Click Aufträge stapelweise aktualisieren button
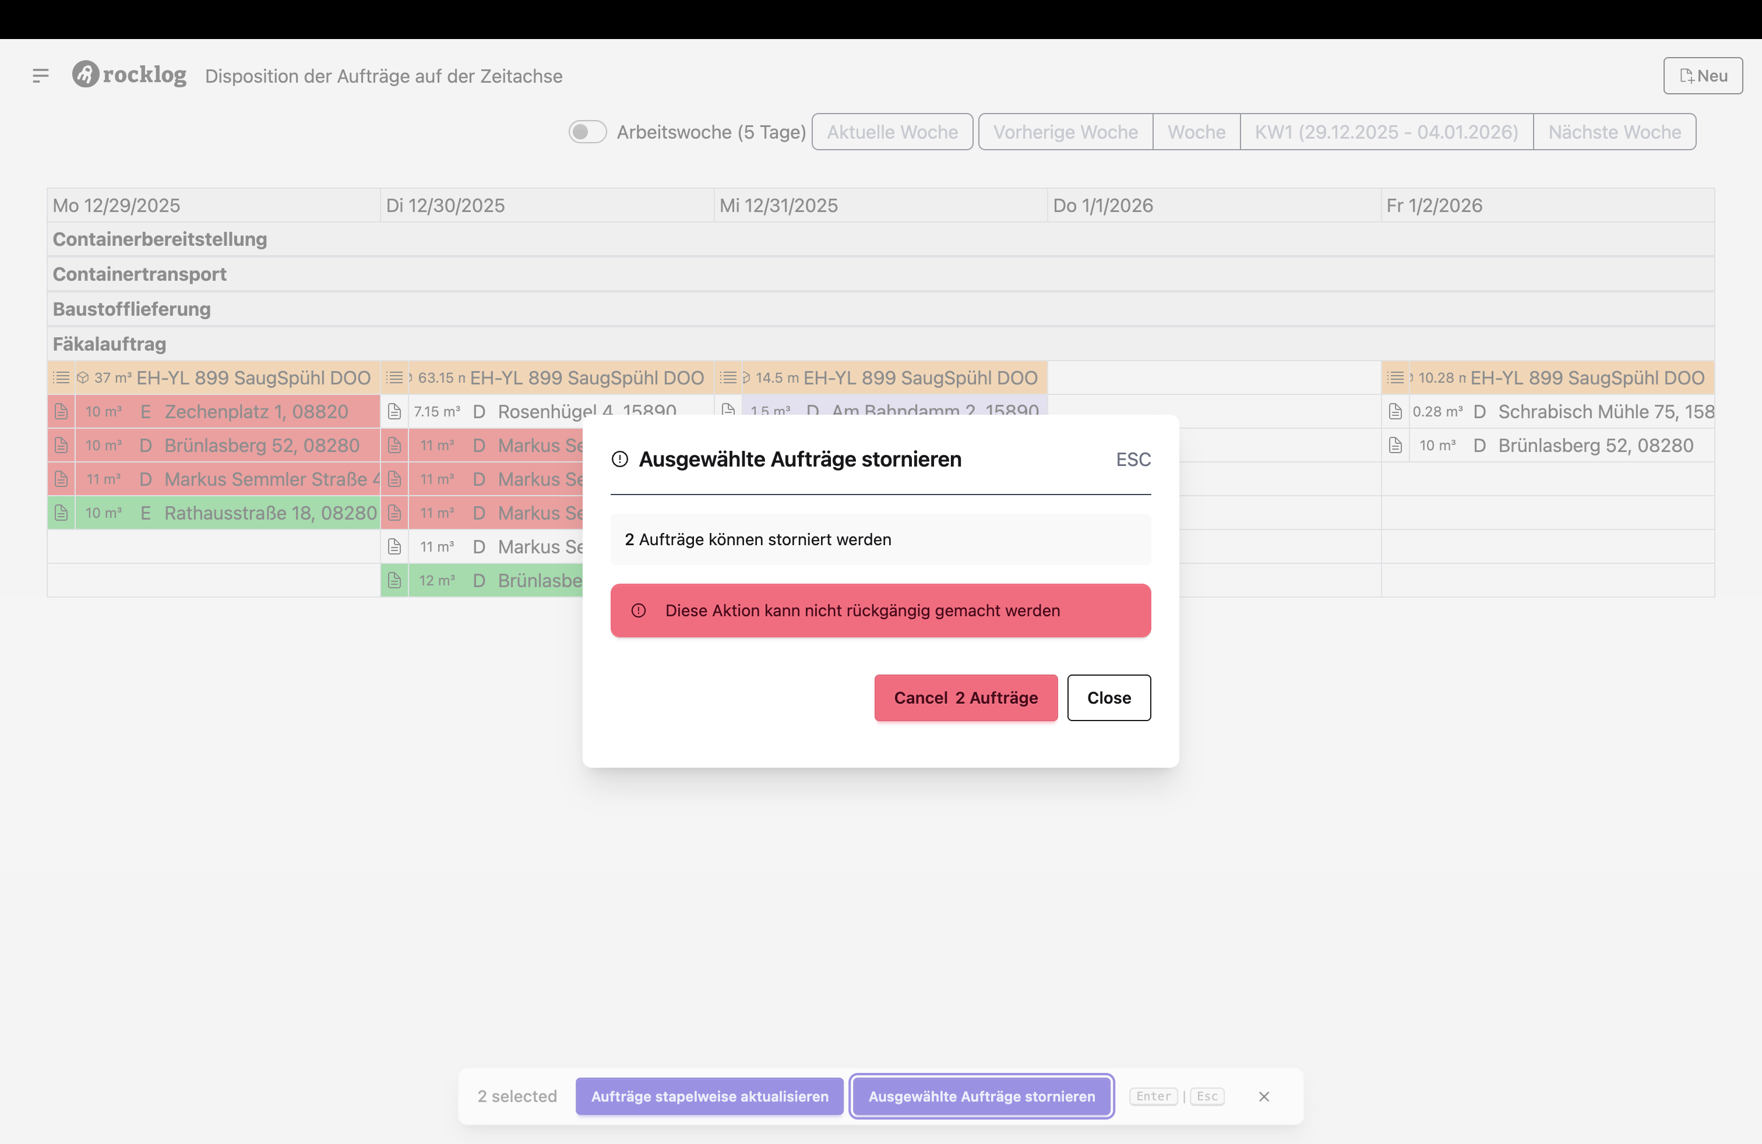This screenshot has height=1144, width=1762. point(709,1097)
